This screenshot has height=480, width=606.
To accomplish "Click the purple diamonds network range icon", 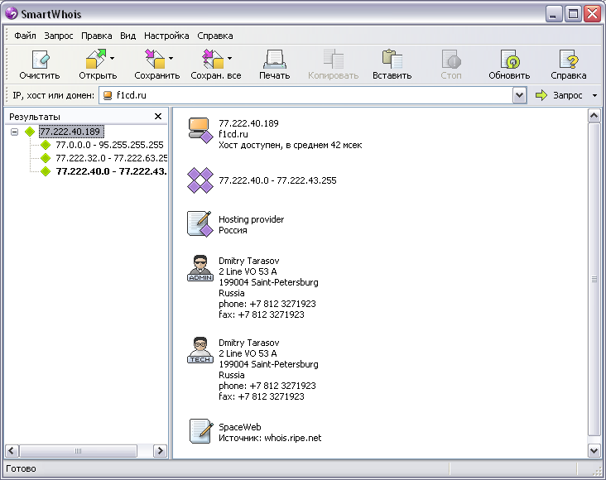I will [200, 180].
